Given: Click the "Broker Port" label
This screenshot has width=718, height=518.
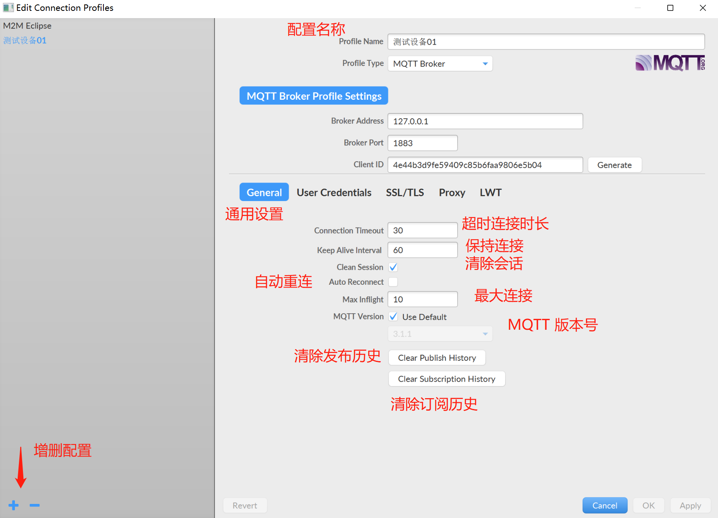Looking at the screenshot, I should click(x=364, y=143).
